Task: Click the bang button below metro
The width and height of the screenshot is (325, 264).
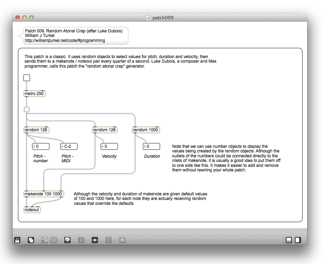Action: [x=27, y=109]
